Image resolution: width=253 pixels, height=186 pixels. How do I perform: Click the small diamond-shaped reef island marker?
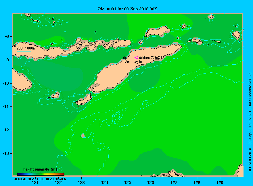click(83, 136)
